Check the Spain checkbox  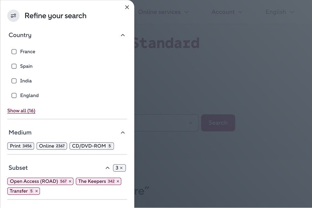(14, 66)
